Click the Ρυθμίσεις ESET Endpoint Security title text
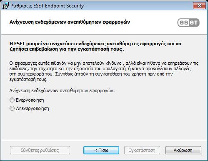The width and height of the screenshot is (208, 161). point(47,6)
